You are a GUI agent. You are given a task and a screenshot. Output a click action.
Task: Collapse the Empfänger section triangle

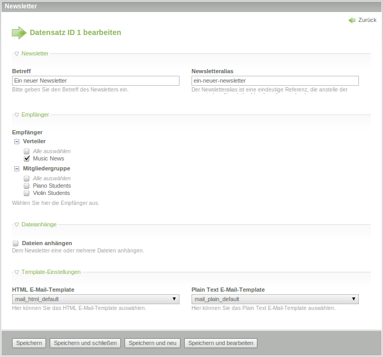17,114
